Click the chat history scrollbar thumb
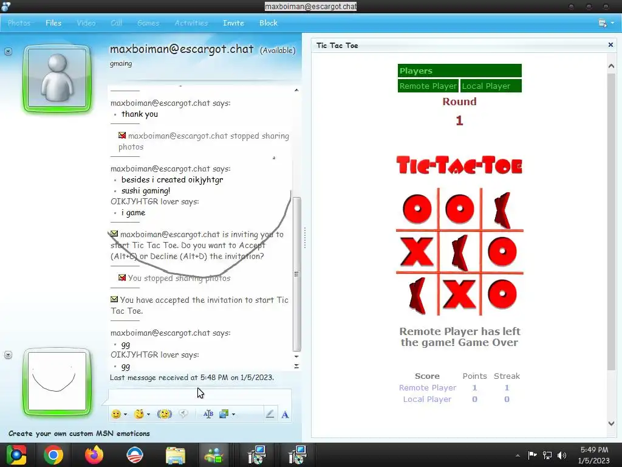Viewport: 622px width, 467px height. [x=296, y=274]
